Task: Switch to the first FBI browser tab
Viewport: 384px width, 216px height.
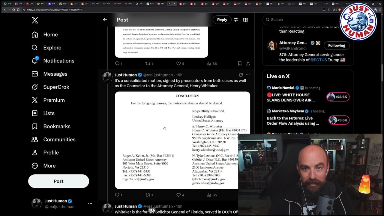Action: tap(270, 4)
